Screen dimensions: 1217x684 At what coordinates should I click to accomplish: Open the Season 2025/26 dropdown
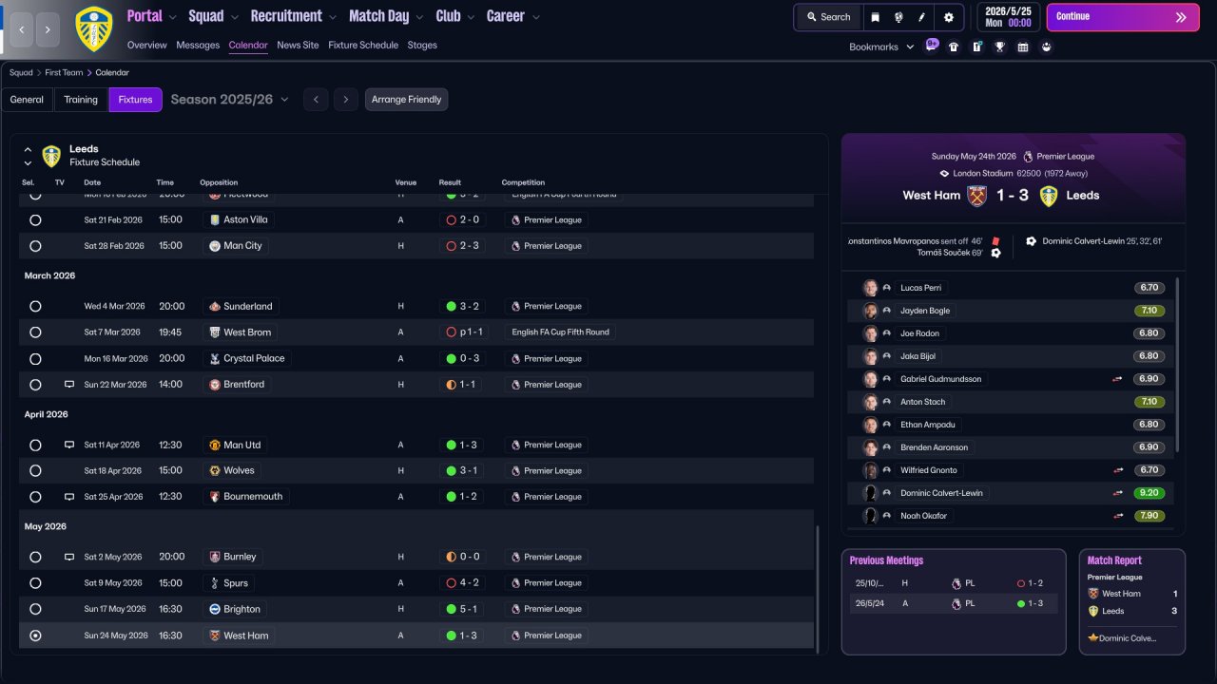coord(230,100)
